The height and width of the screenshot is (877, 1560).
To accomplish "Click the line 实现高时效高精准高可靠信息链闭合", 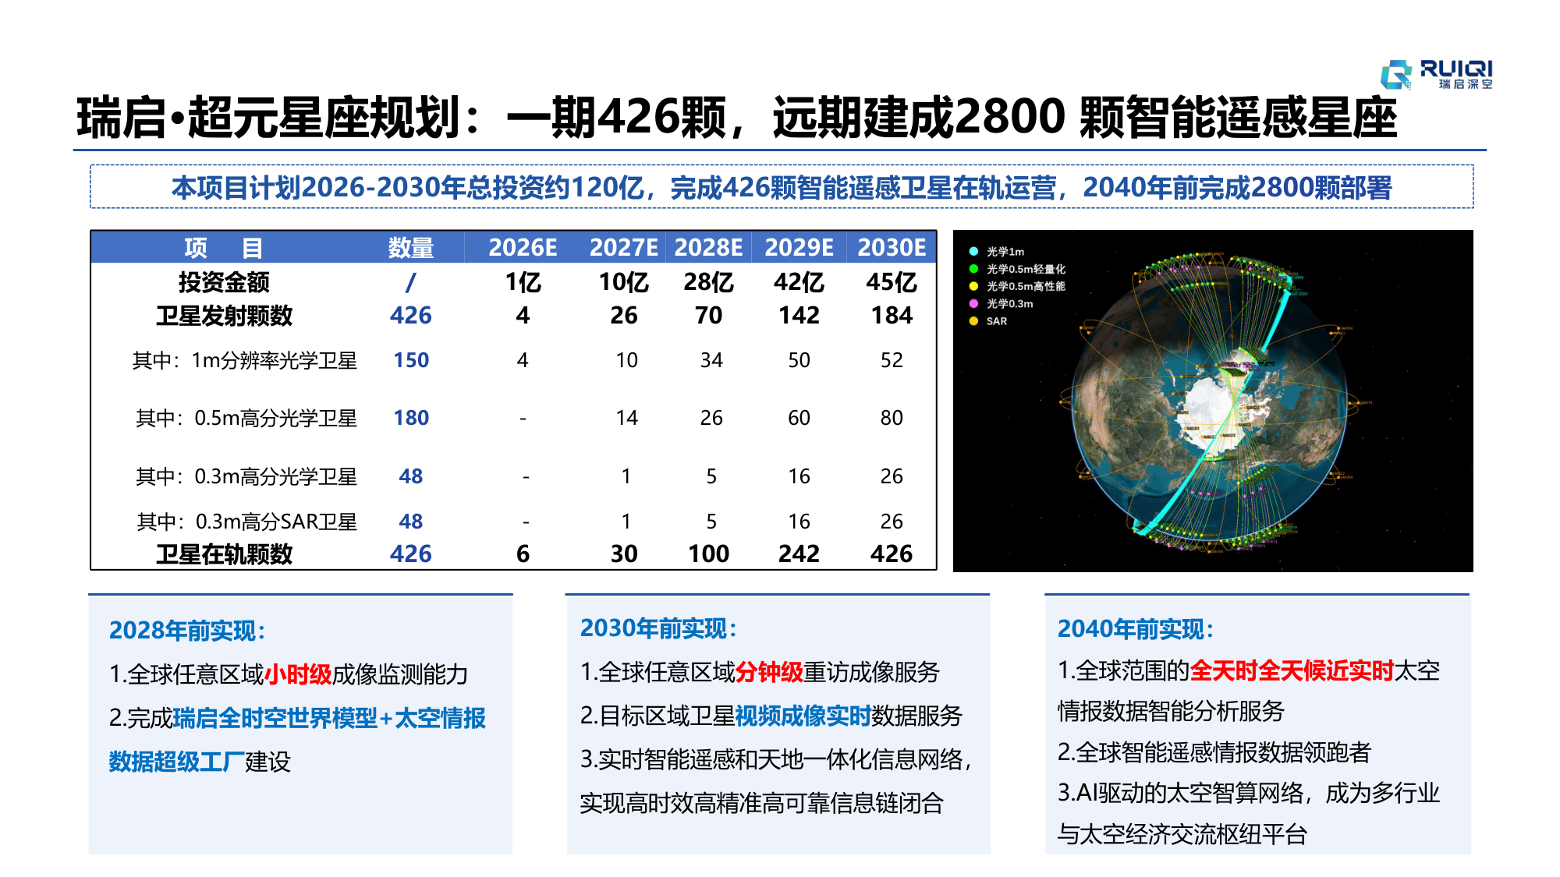I will click(762, 803).
